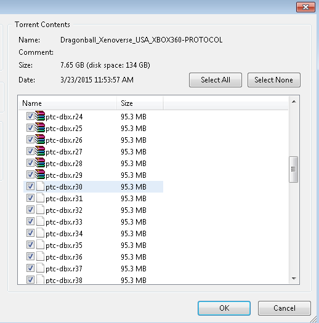Screen dimensions: 319x323
Task: Click the archive icon of ptc-dbx.r29
Action: click(40, 174)
